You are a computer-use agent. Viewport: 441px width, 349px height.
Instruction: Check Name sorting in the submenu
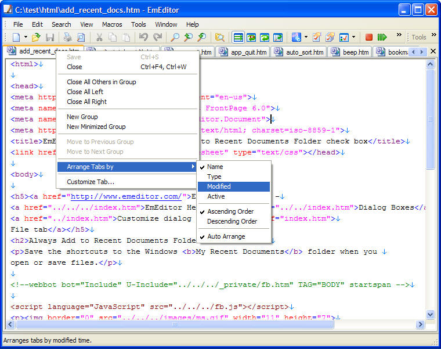(234, 167)
